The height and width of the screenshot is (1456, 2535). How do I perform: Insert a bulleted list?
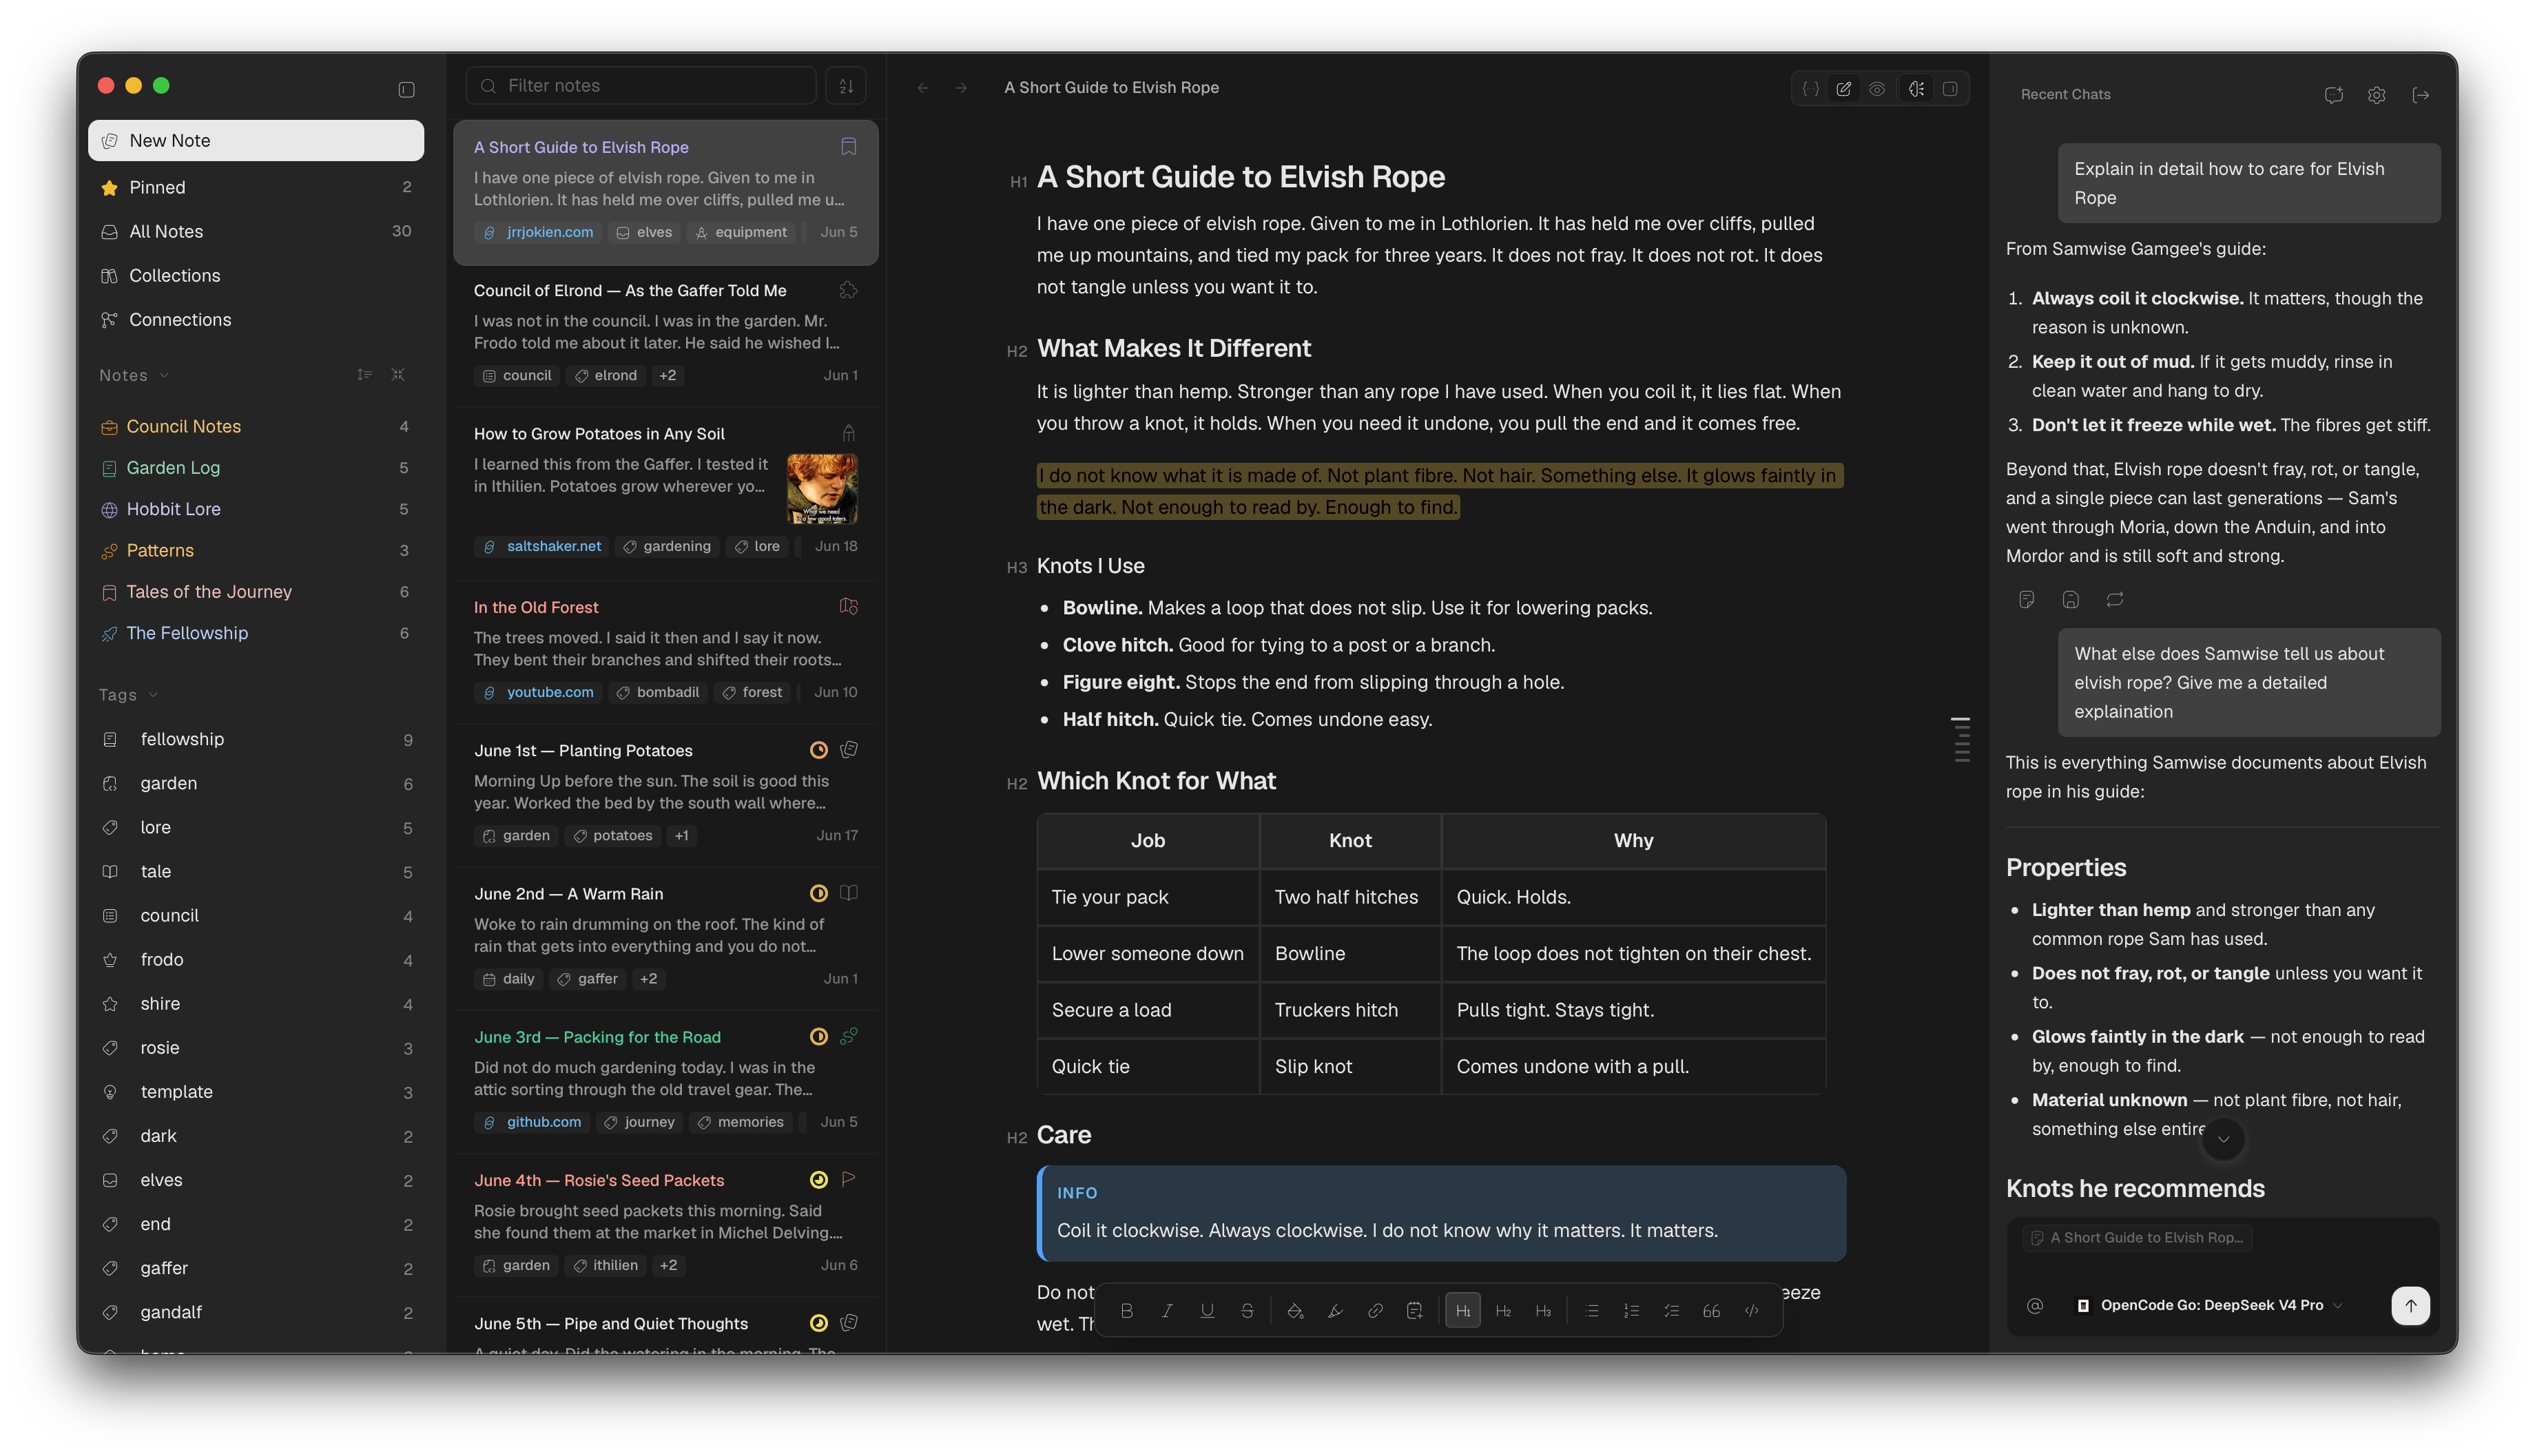point(1592,1310)
